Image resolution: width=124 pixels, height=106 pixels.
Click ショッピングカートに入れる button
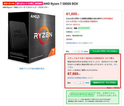pos(104,51)
